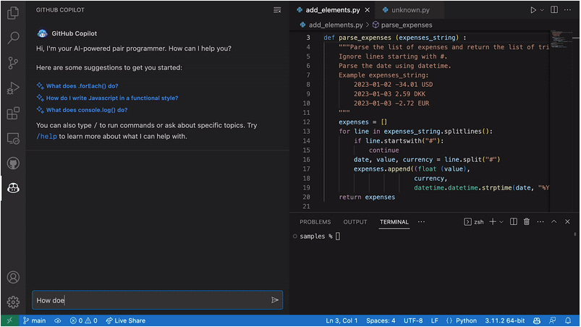The width and height of the screenshot is (581, 327).
Task: Show more panel tabs via ellipsis
Action: (x=421, y=222)
